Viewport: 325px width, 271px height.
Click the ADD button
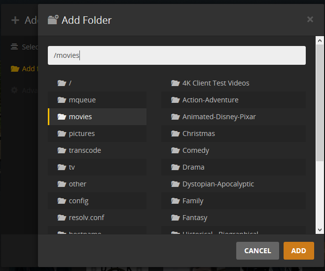[x=299, y=251]
